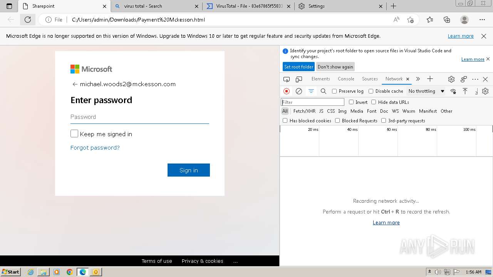Click the Forgot password? link
The image size is (493, 277).
tap(95, 148)
